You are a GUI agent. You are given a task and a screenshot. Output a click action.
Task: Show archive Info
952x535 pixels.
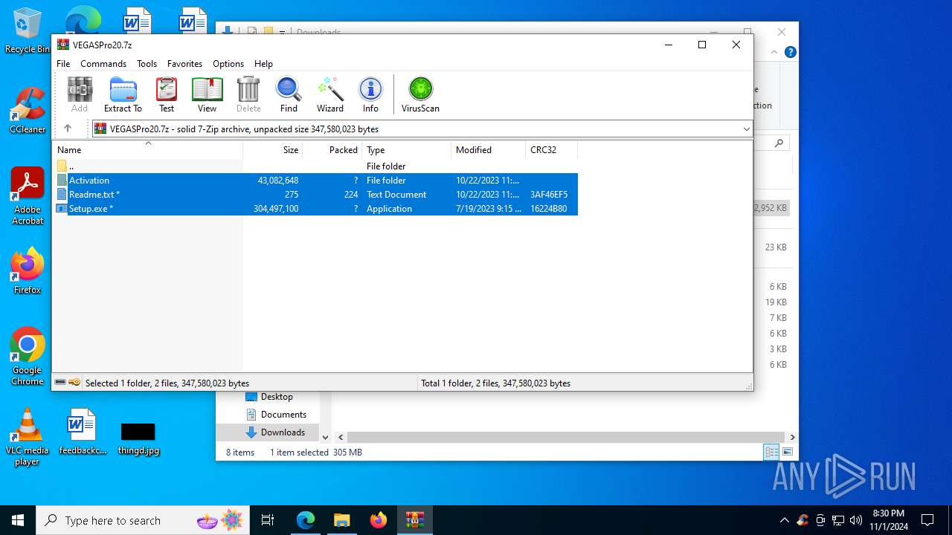(370, 94)
